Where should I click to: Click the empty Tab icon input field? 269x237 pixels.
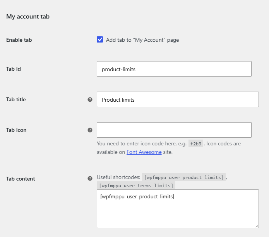click(174, 130)
